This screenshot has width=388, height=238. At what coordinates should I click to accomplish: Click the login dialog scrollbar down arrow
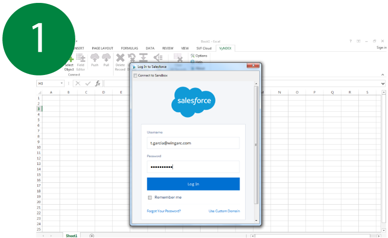click(x=256, y=221)
